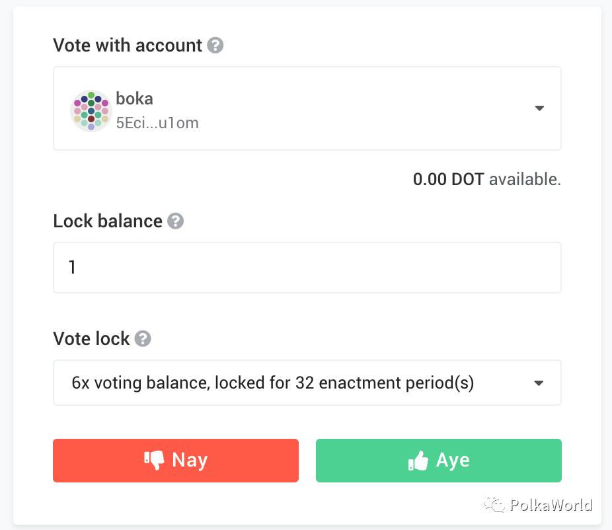Click the Vote with account label
Screen dimensions: 612x530
tap(128, 46)
